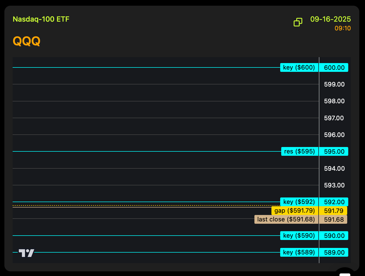Select the key ($592) level label
The height and width of the screenshot is (276, 365).
tap(299, 202)
